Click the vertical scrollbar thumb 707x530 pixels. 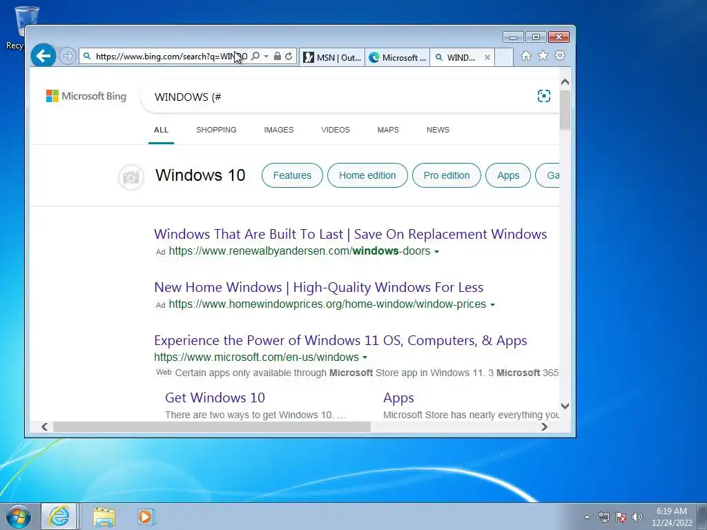(x=565, y=110)
